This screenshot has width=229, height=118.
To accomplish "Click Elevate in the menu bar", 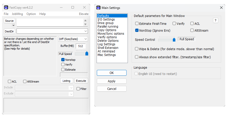I will click(84, 14).
